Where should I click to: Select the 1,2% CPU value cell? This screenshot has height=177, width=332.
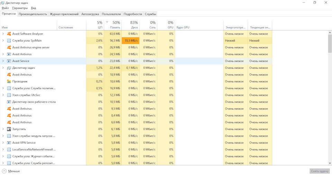point(95,68)
